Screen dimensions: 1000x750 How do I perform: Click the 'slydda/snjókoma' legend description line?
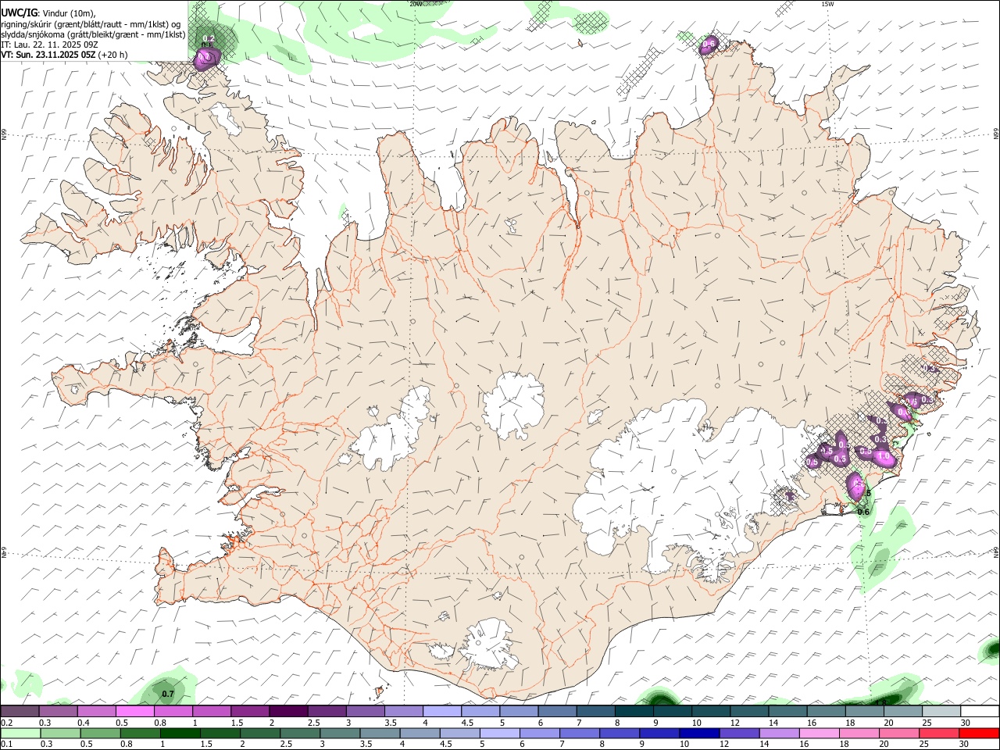[x=93, y=34]
